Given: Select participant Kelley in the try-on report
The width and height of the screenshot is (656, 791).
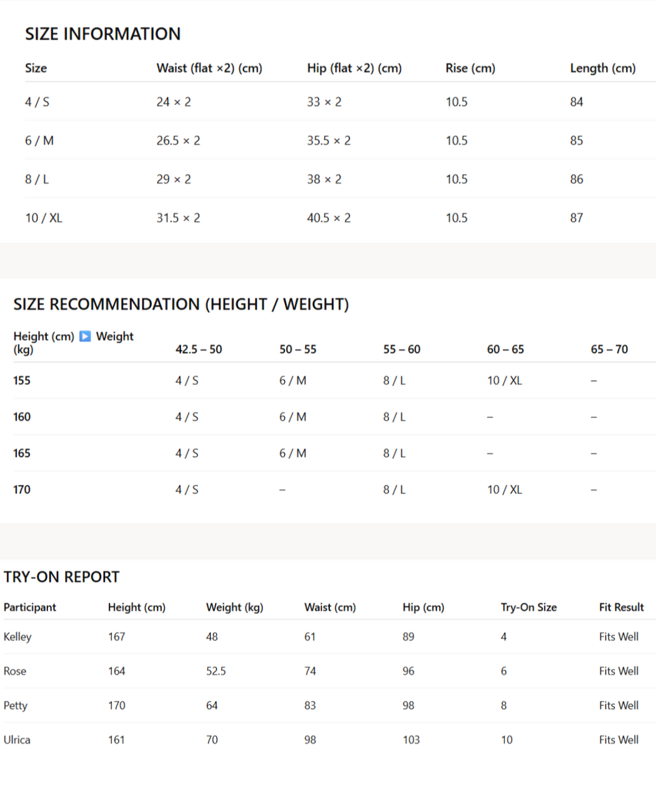Looking at the screenshot, I should pyautogui.click(x=17, y=637).
